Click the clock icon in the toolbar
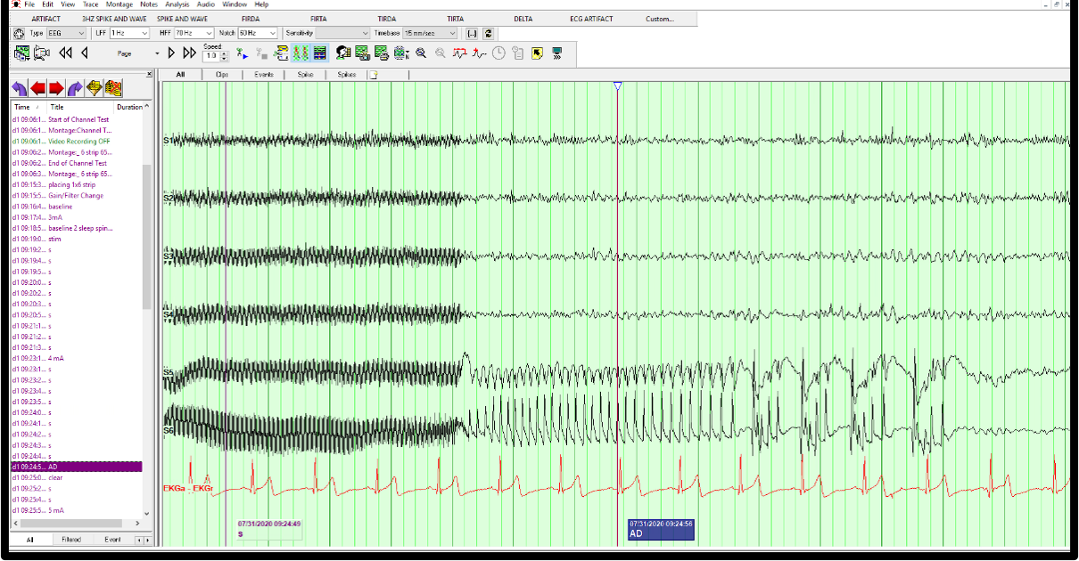Viewport: 1079px width, 561px height. pos(498,53)
